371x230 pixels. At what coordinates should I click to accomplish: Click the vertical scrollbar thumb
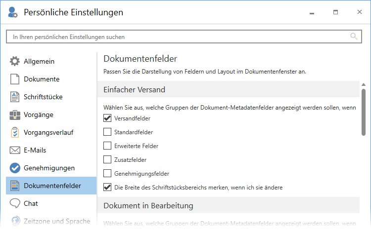[x=364, y=112]
